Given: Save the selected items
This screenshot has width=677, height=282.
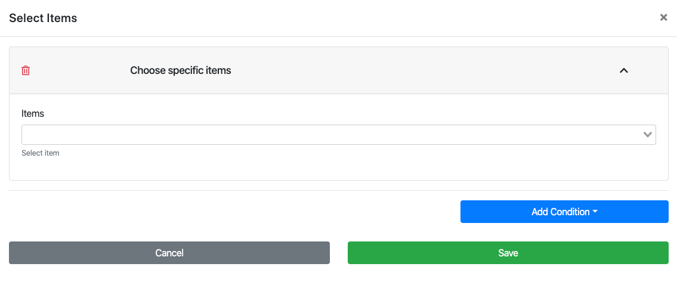Looking at the screenshot, I should point(508,253).
